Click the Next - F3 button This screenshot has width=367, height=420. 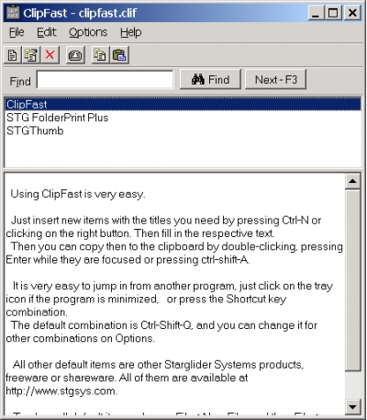276,79
